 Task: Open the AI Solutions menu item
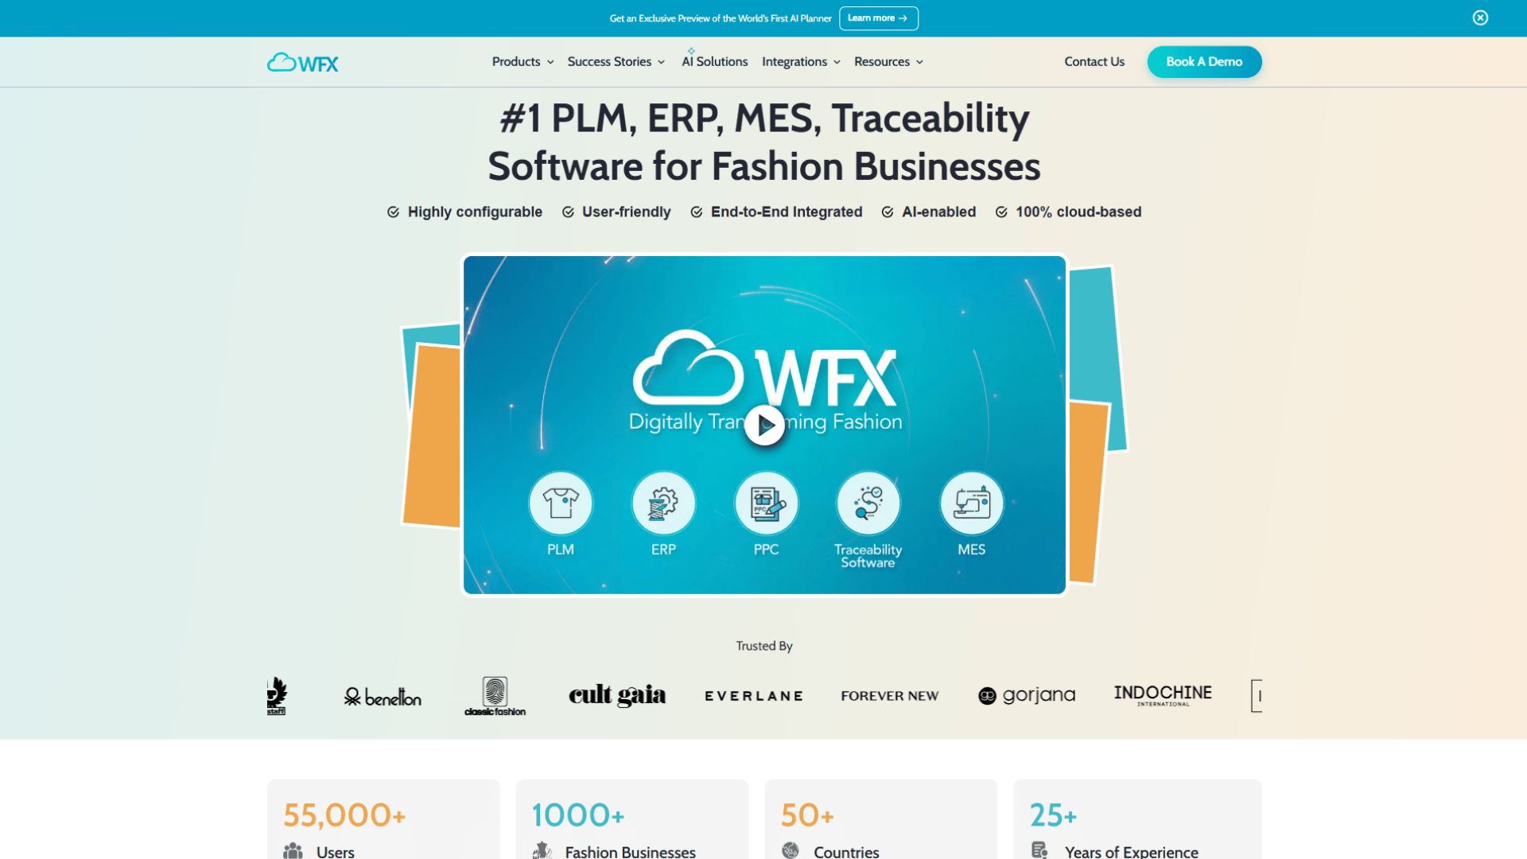point(714,62)
